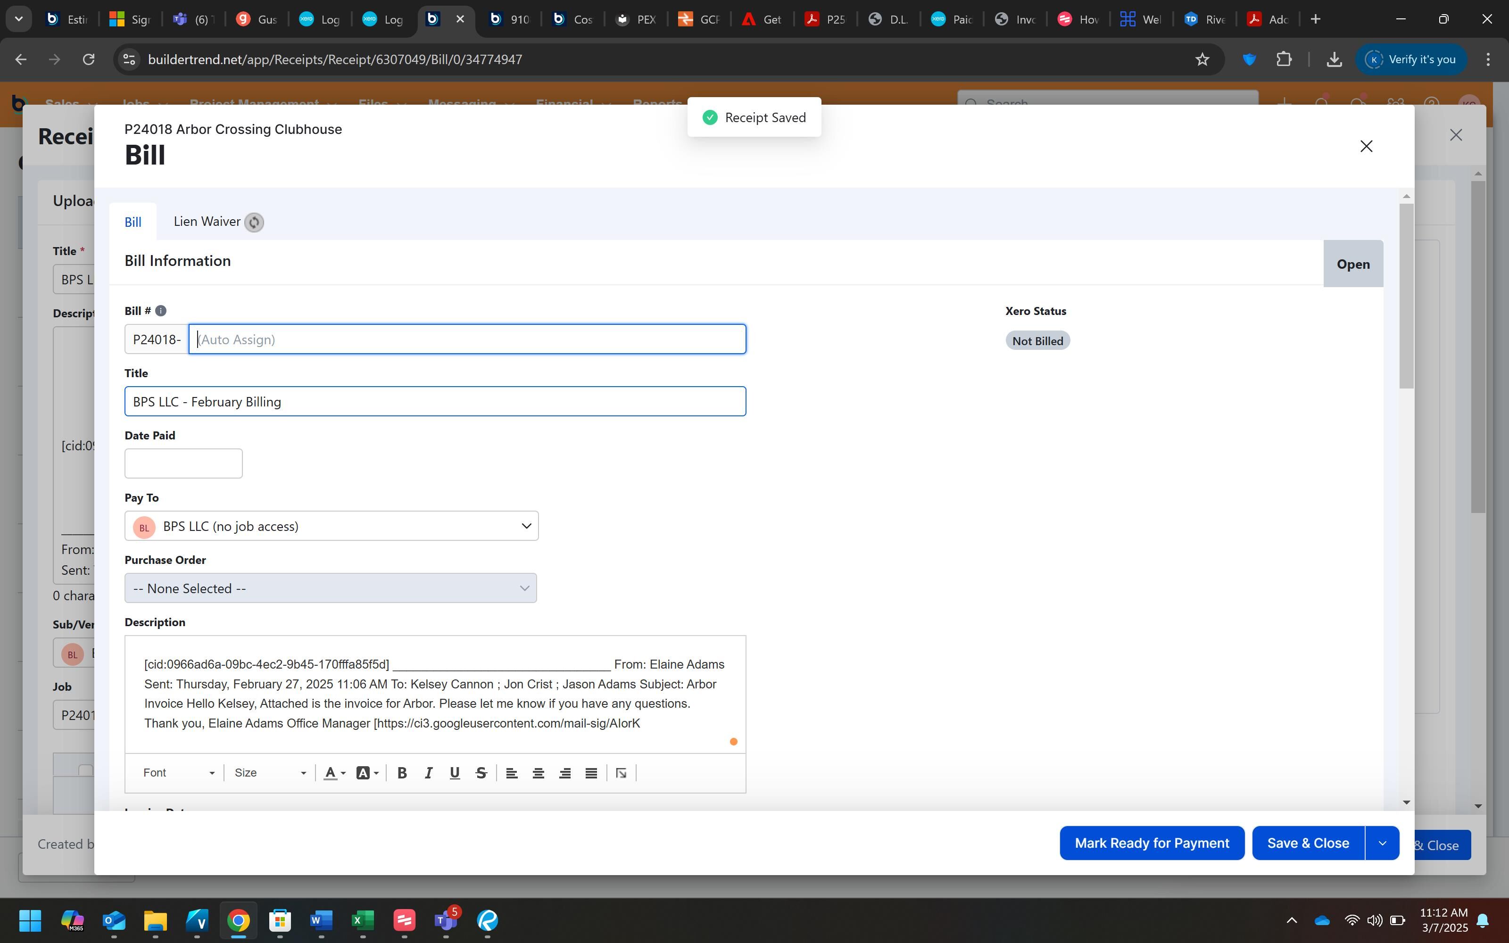Screen dimensions: 1509x943
Task: Toggle strikethrough formatting in description toolbar
Action: [481, 773]
